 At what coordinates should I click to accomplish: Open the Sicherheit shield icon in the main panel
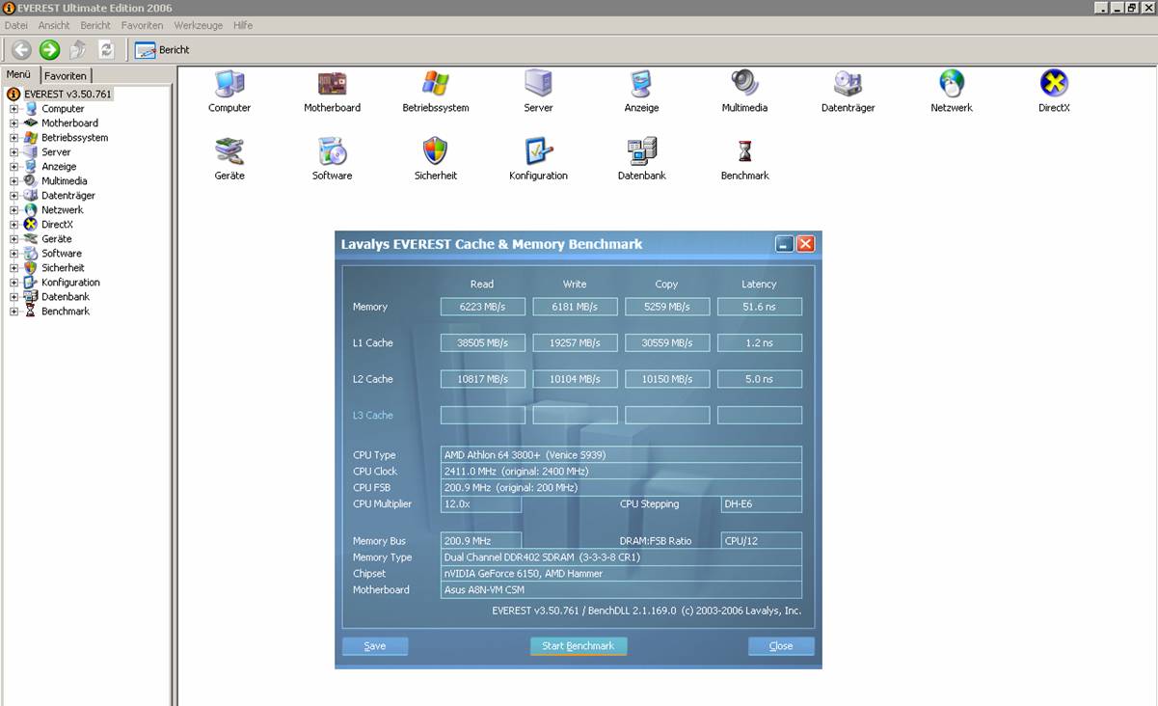[436, 151]
